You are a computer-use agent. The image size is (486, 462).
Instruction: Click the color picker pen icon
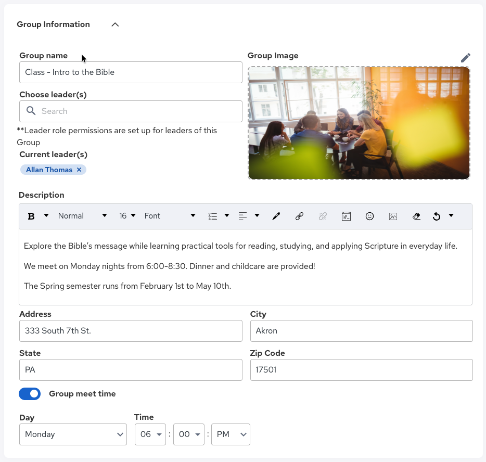(276, 216)
